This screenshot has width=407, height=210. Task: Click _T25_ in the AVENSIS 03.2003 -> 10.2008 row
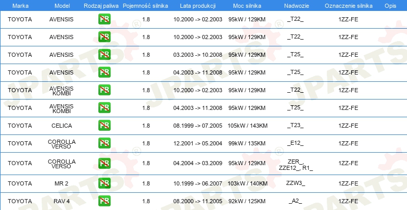296,55
